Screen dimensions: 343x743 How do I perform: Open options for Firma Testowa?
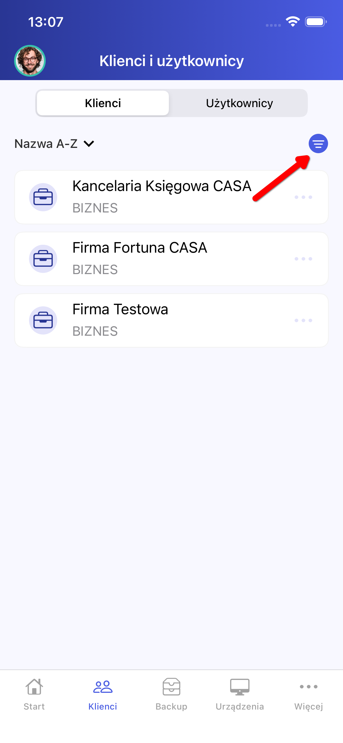[303, 320]
